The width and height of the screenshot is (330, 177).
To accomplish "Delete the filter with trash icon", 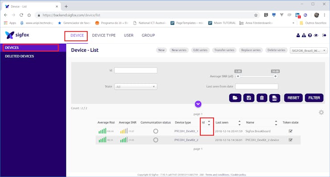I will click(262, 98).
